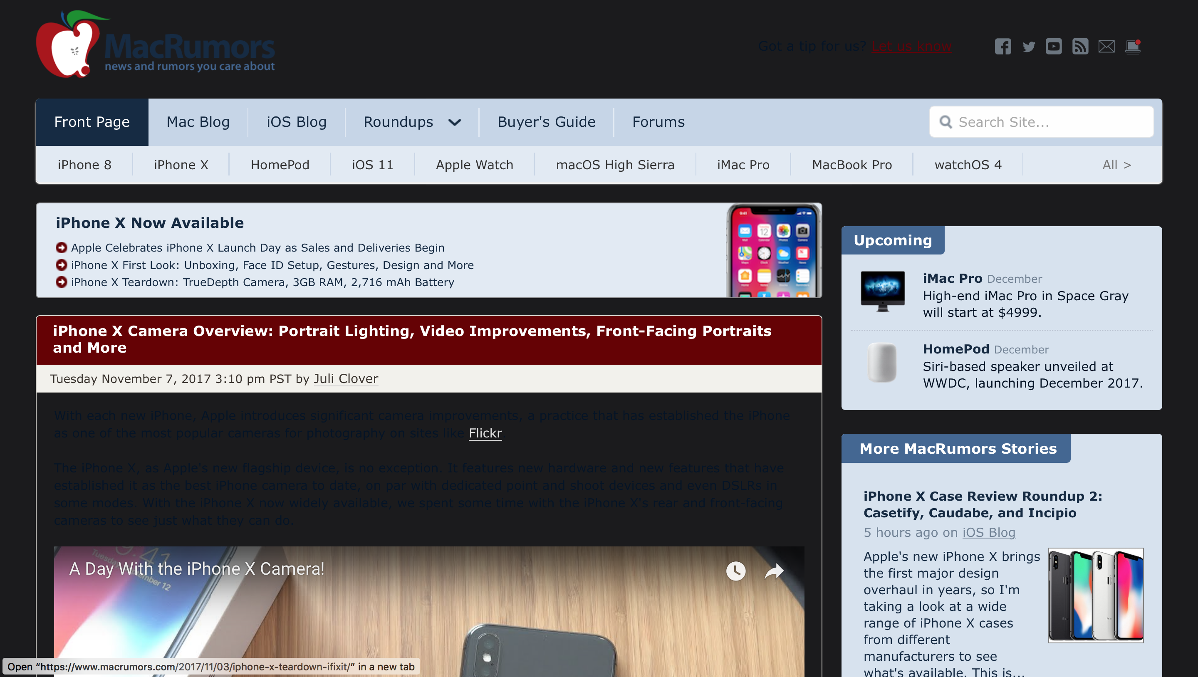The width and height of the screenshot is (1198, 677).
Task: Open iPhone X Teardown story link
Action: [x=262, y=282]
